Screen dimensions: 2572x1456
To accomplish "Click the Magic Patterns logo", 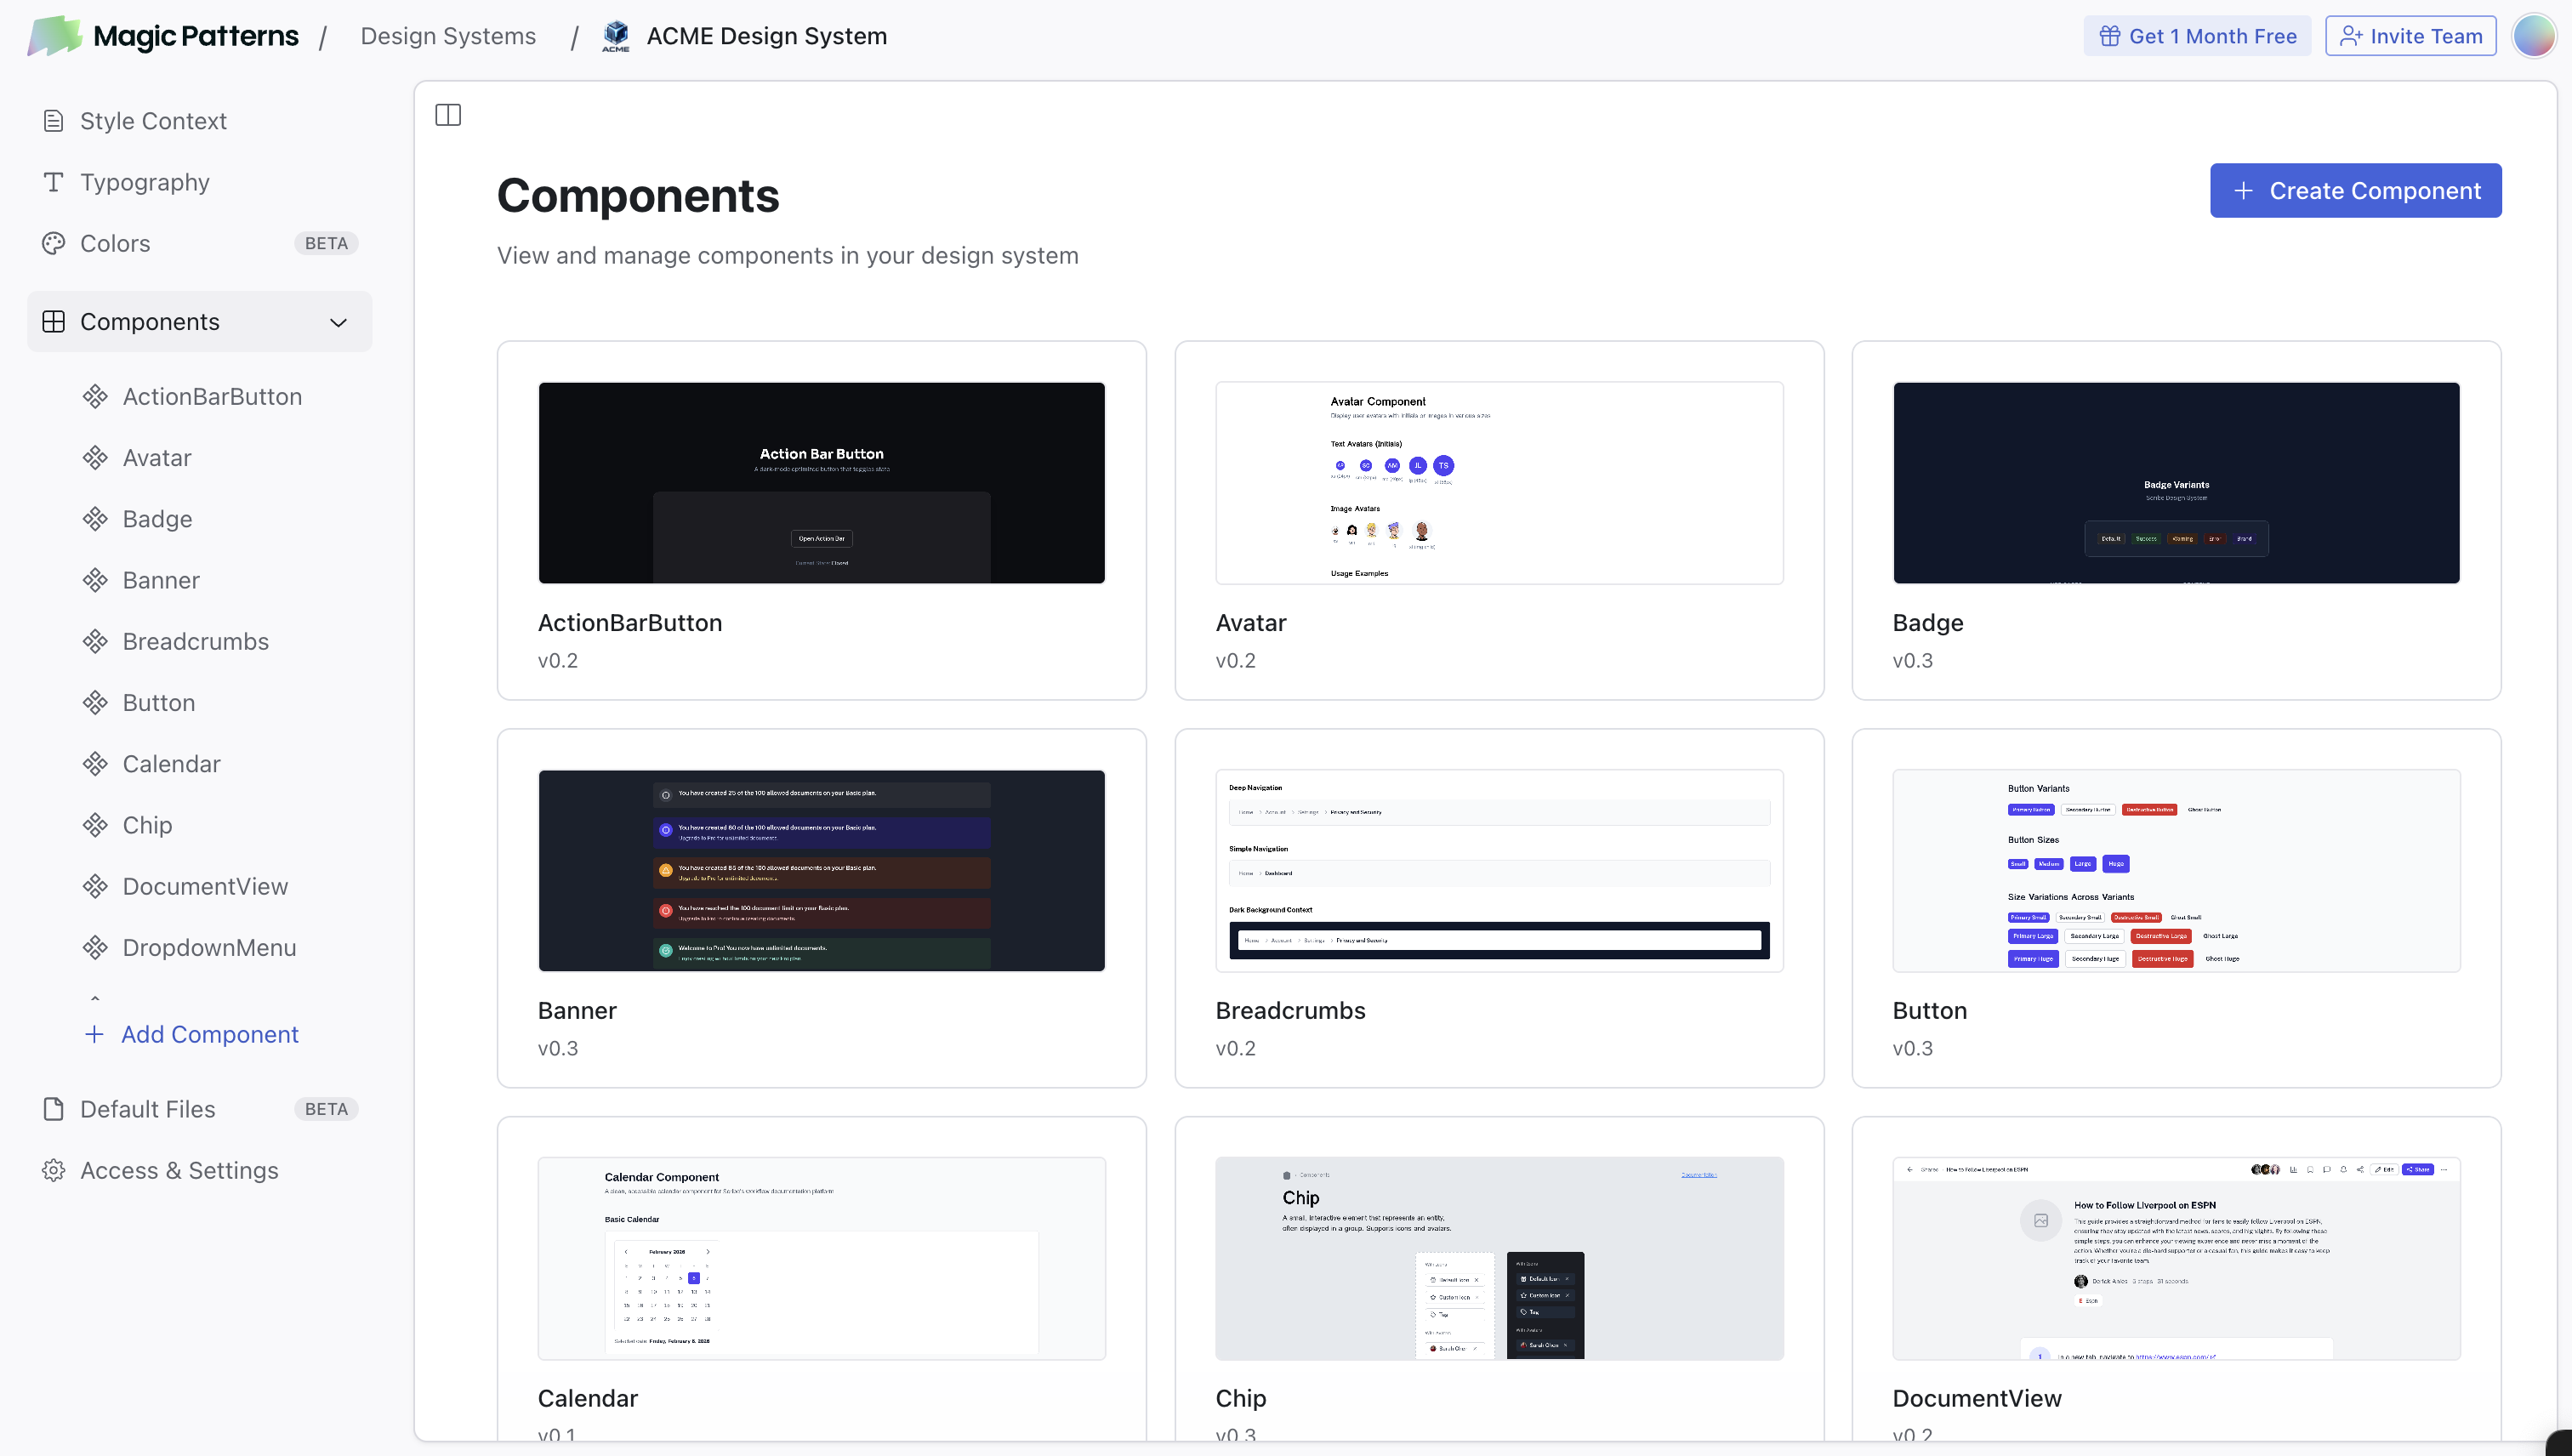I will 54,36.
